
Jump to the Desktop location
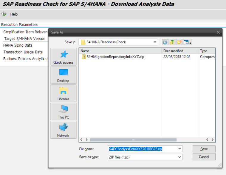[64, 75]
